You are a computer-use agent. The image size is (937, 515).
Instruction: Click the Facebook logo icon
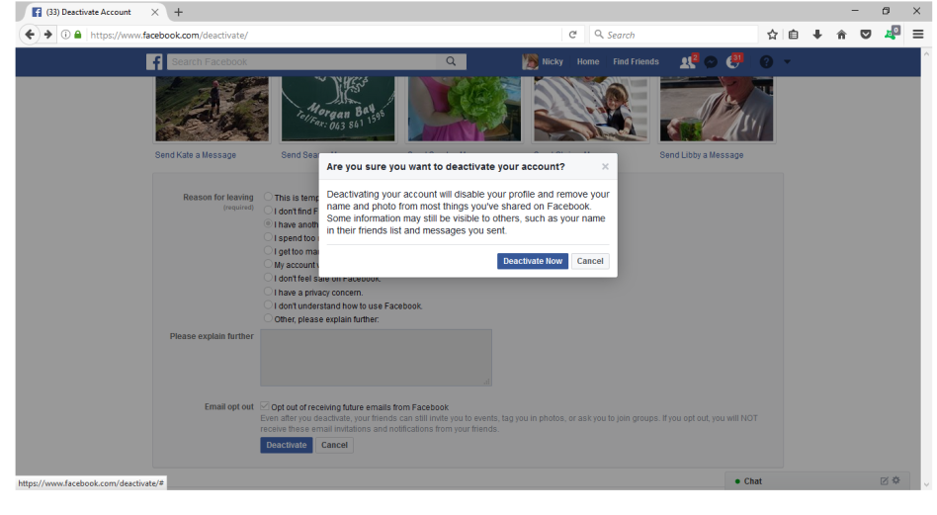point(154,61)
